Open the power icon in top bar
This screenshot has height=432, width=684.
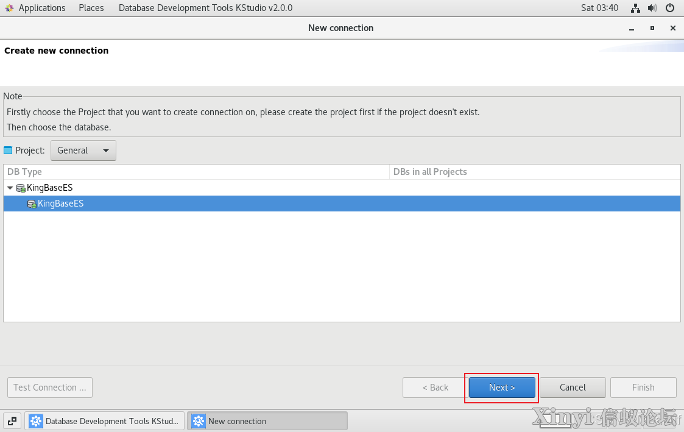click(x=670, y=8)
